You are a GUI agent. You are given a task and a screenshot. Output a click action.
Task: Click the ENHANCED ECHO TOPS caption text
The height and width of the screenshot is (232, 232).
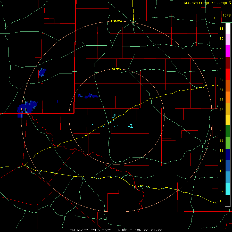coord(90,230)
